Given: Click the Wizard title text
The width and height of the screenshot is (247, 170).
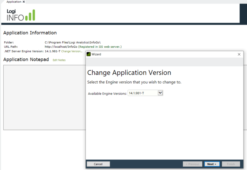Looking at the screenshot, I should point(96,54).
